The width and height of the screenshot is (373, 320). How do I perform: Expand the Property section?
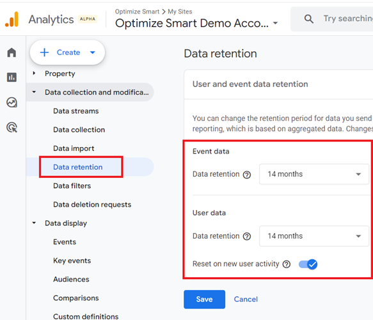(x=34, y=73)
